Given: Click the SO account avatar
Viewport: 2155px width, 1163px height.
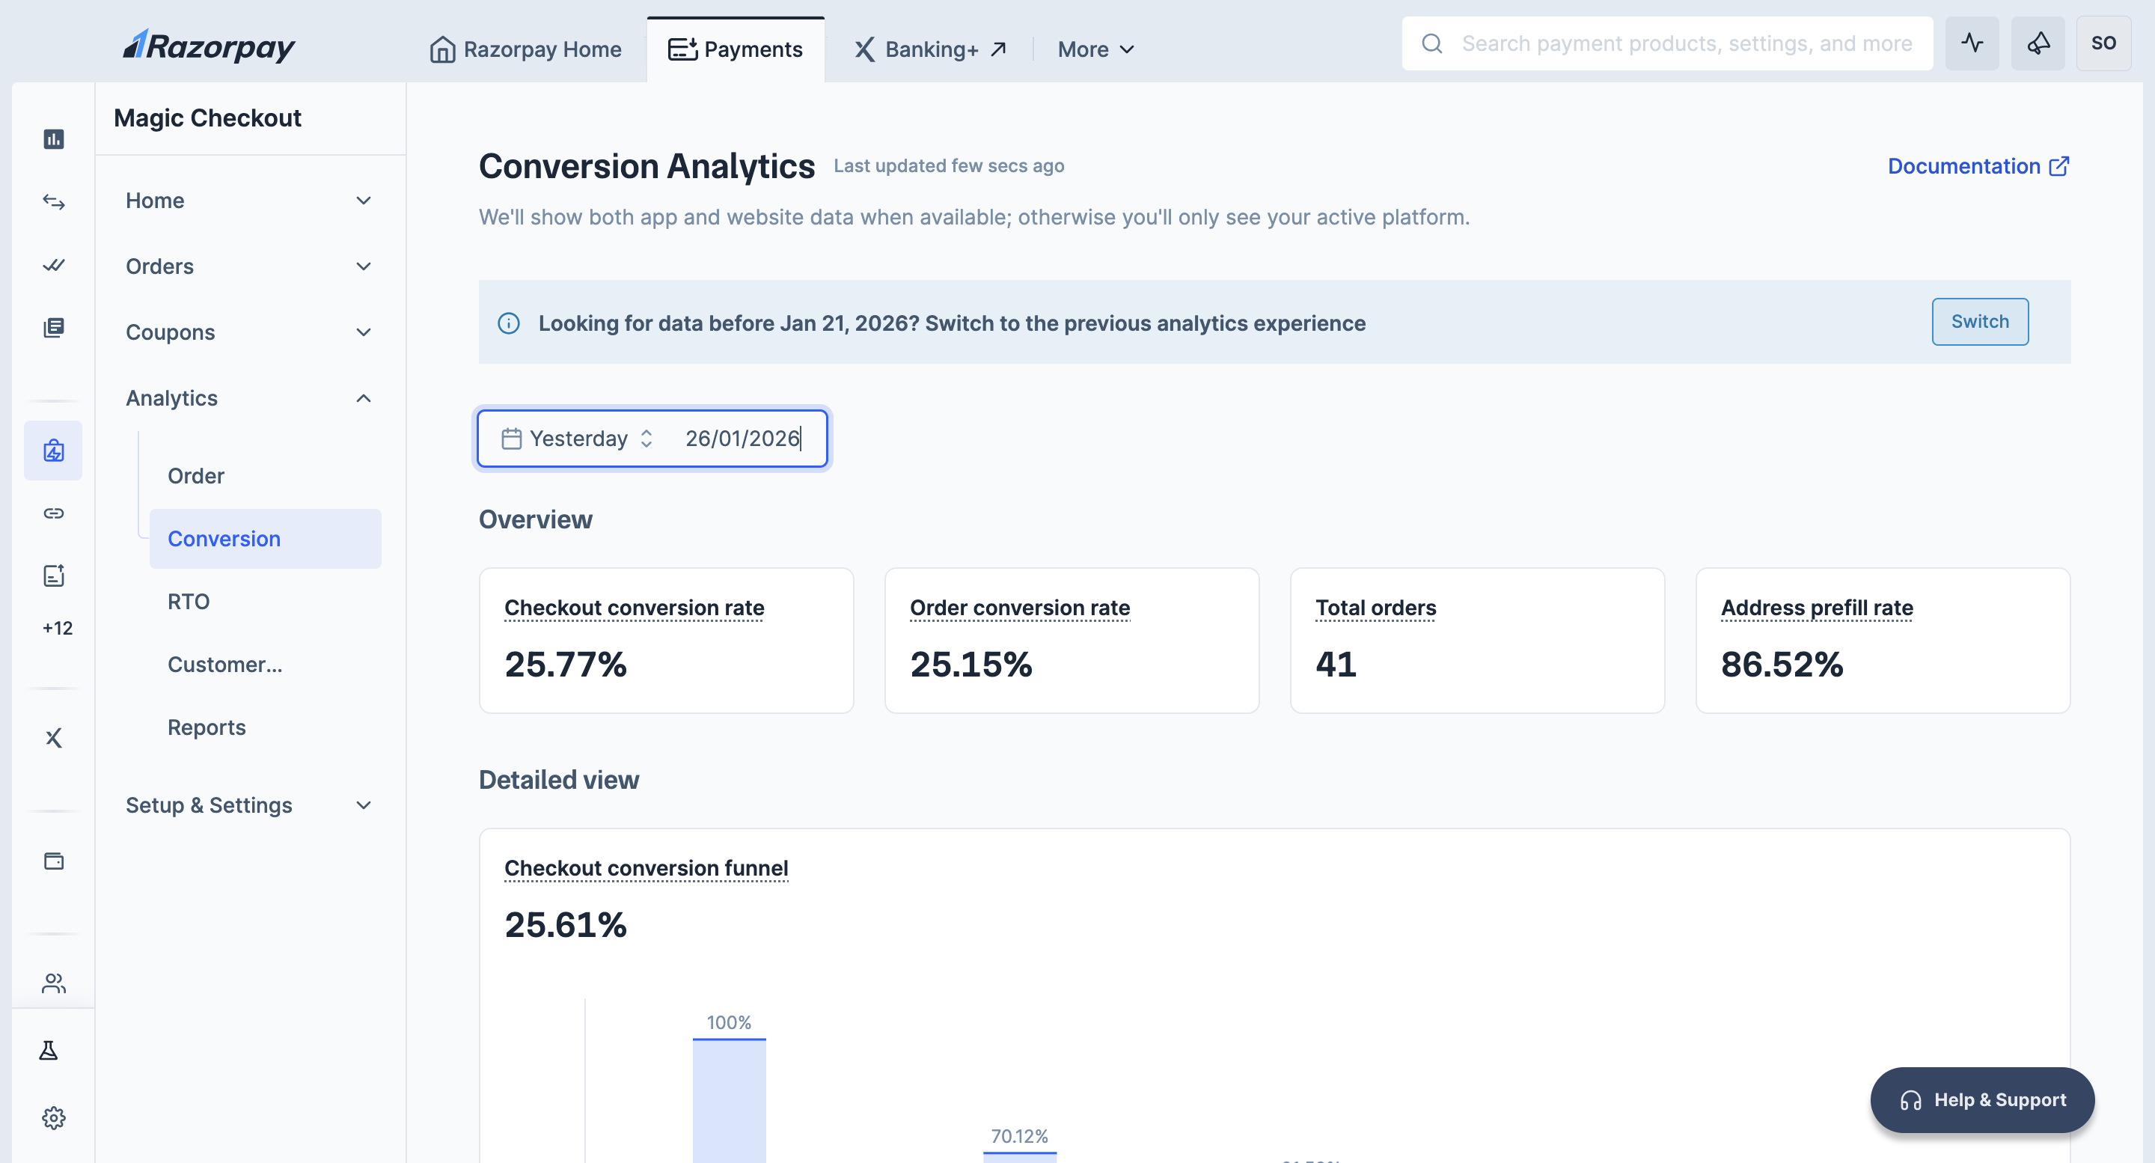Looking at the screenshot, I should pyautogui.click(x=2104, y=43).
